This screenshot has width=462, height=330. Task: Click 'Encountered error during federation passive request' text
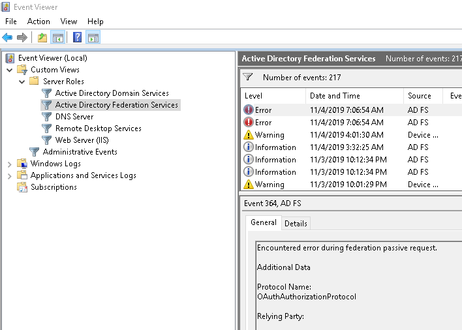click(x=346, y=248)
